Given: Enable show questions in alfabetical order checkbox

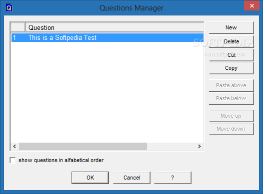Looking at the screenshot, I should click(12, 160).
